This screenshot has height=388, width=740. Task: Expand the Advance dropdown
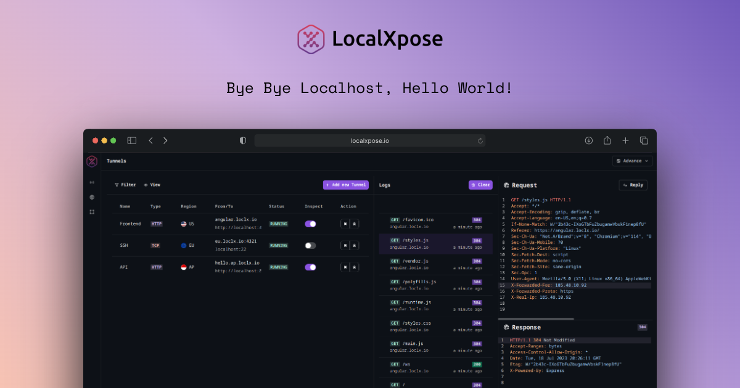point(632,161)
